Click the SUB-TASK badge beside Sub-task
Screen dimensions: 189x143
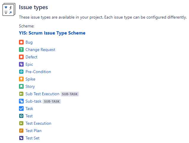pos(52,101)
